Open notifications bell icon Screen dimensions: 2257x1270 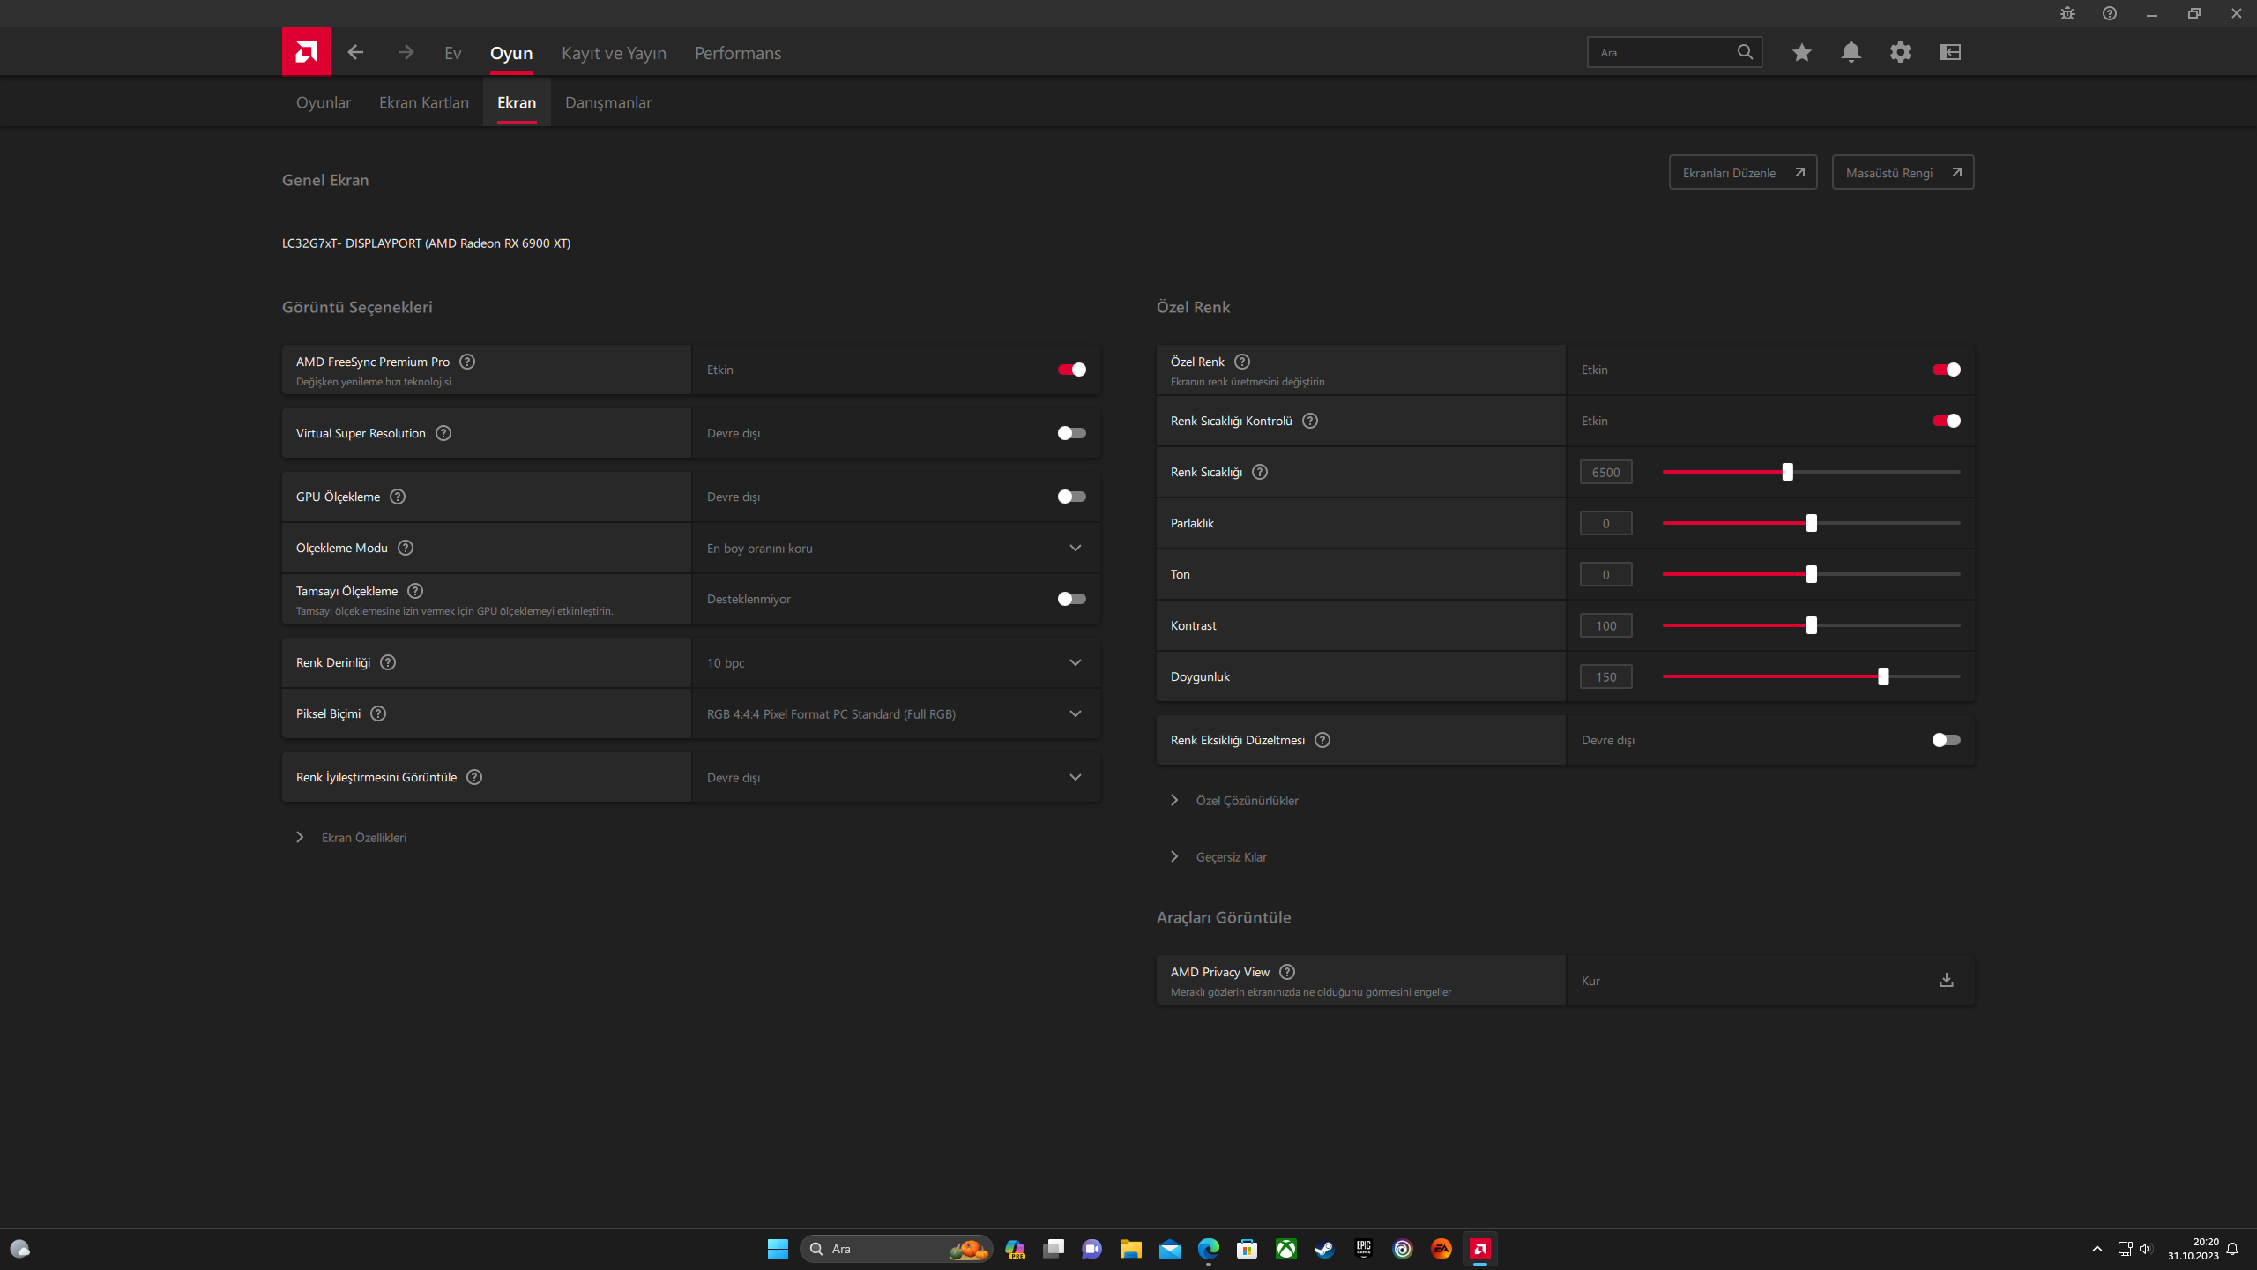[x=1851, y=52]
